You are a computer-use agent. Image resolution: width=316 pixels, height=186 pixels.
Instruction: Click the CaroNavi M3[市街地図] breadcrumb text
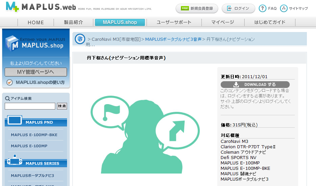point(116,39)
